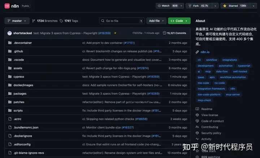Select the integrations topic tag

(x=230, y=60)
